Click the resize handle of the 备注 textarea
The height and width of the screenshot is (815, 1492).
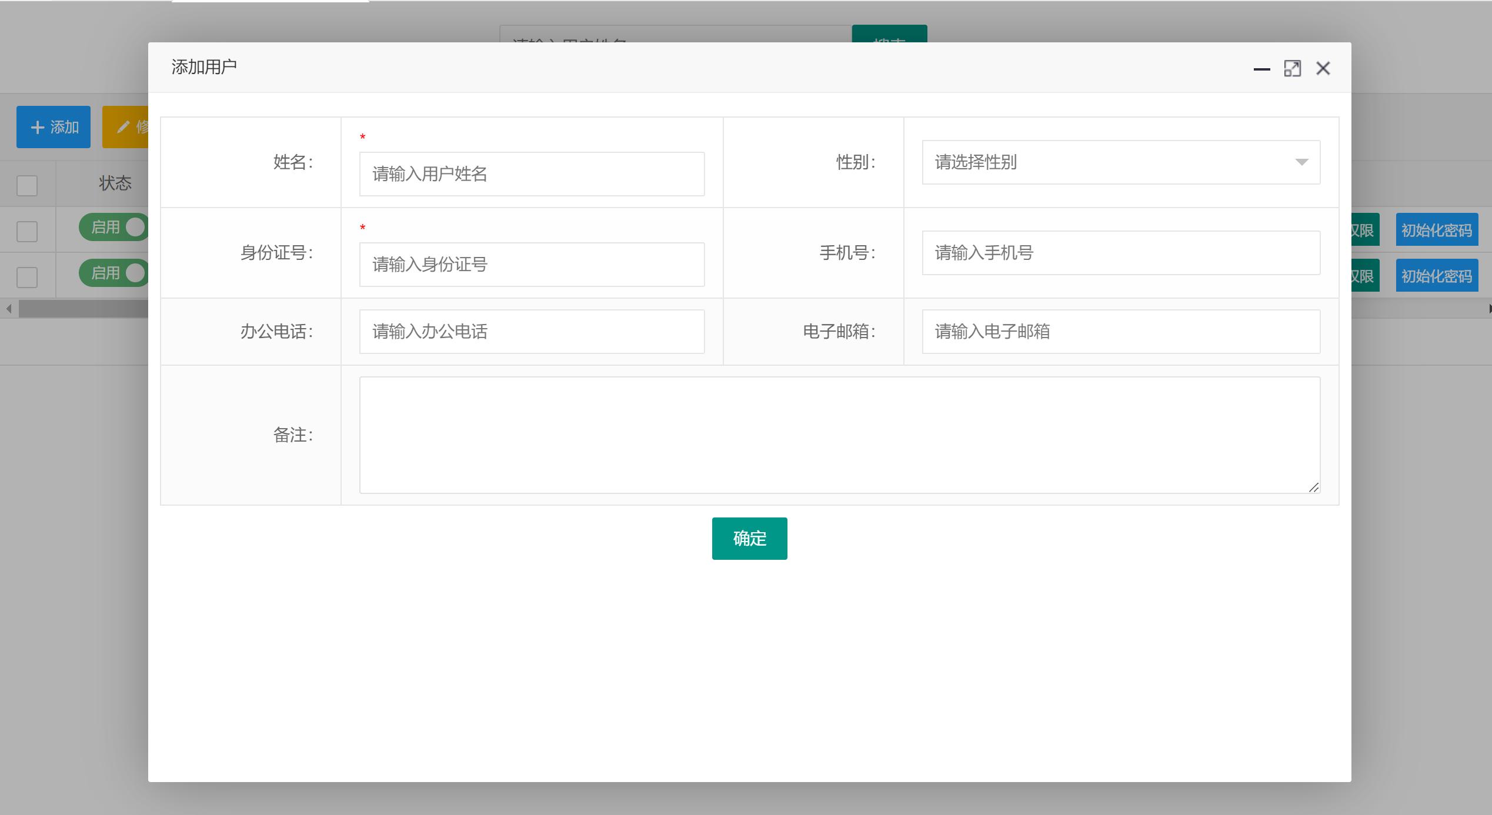coord(1314,487)
